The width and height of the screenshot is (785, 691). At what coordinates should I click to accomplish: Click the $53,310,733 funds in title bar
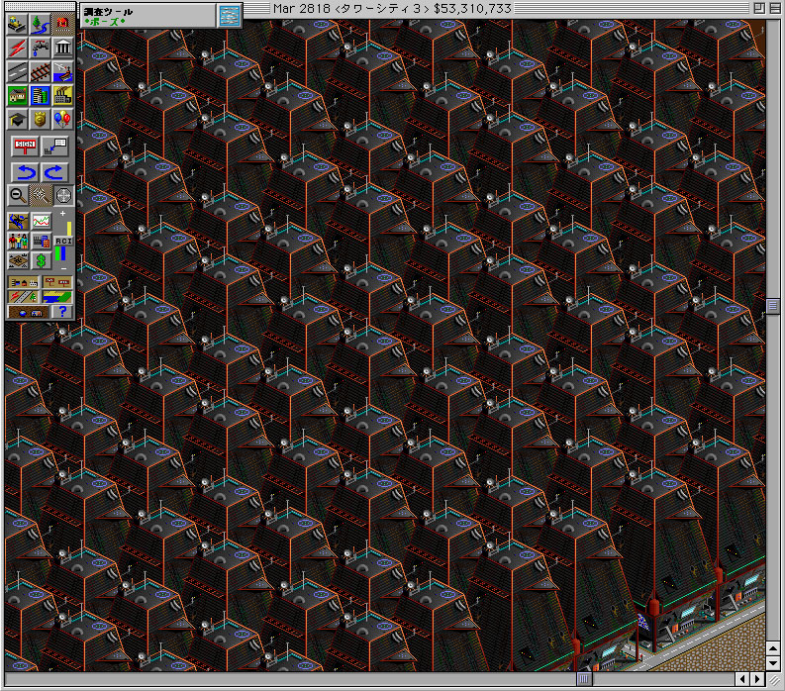(472, 9)
